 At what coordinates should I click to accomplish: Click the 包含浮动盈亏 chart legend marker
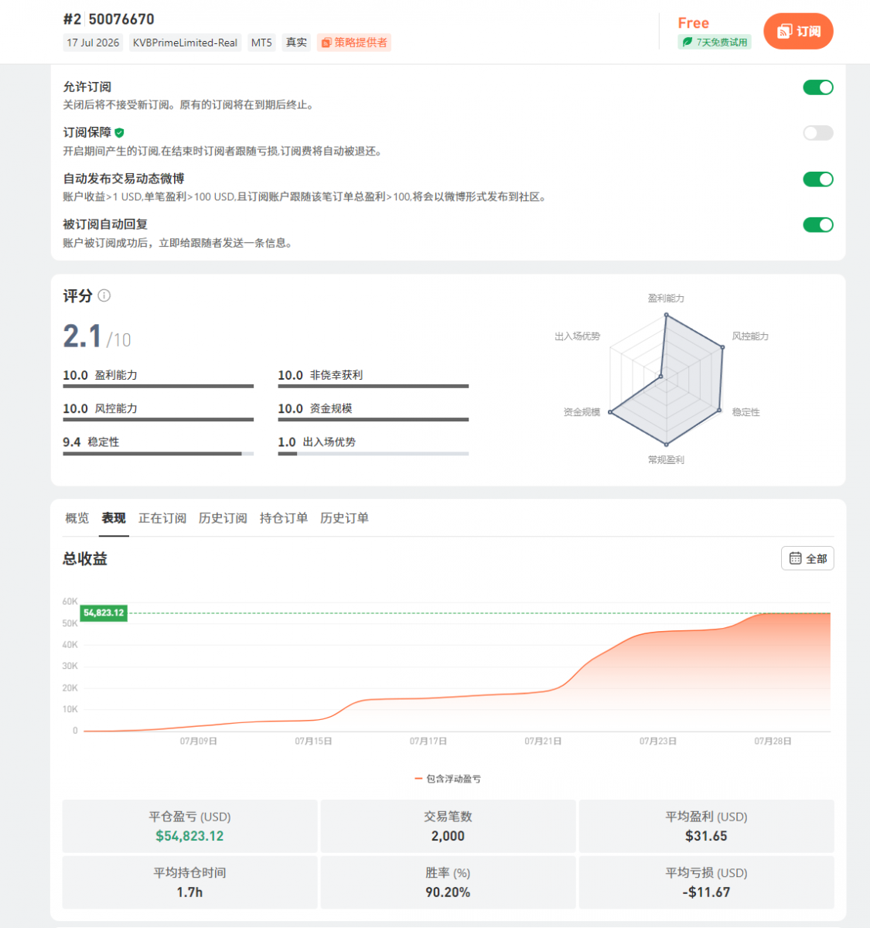418,779
